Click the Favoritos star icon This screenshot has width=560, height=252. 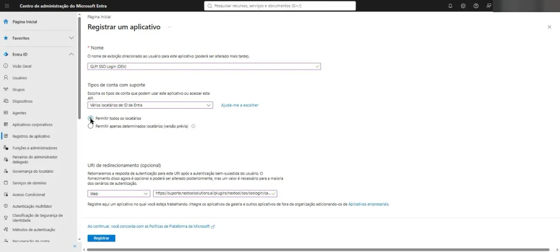click(6, 38)
